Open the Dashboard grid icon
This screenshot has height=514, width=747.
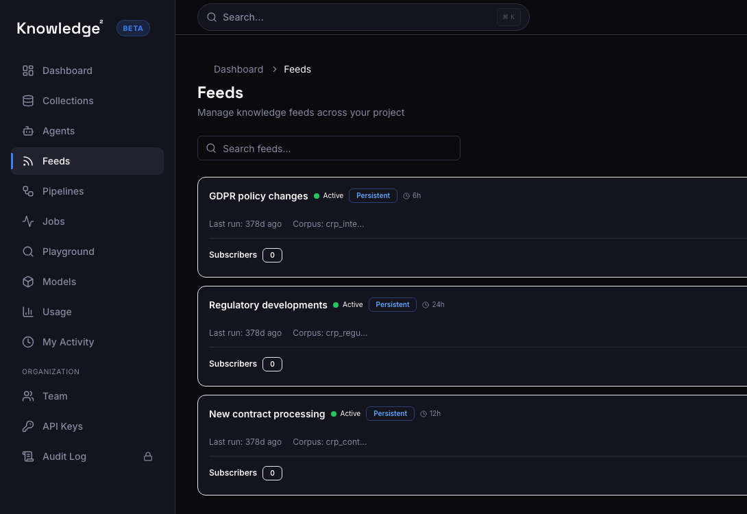pyautogui.click(x=27, y=71)
